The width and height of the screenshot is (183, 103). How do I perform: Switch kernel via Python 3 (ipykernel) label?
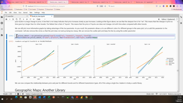pos(168,19)
